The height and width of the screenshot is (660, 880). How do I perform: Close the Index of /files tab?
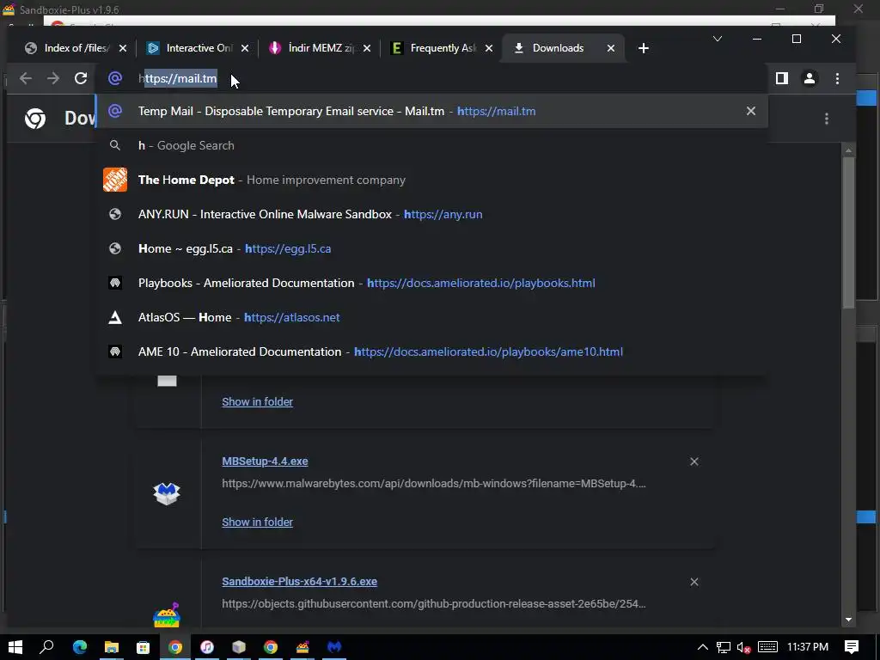pyautogui.click(x=123, y=48)
